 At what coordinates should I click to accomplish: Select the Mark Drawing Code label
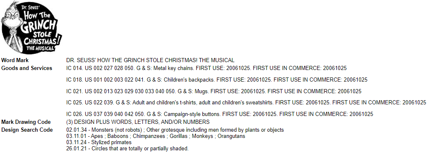click(26, 122)
